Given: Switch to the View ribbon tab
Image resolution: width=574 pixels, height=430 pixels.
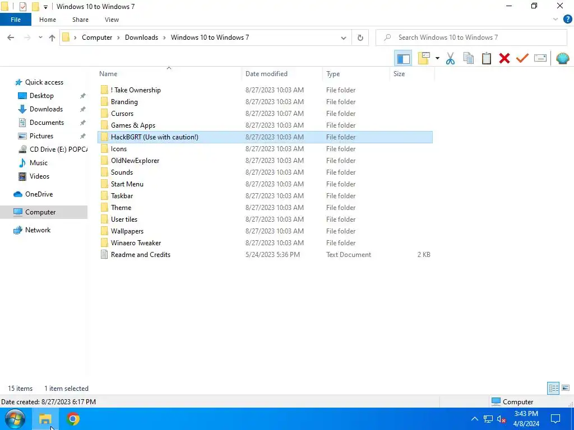Looking at the screenshot, I should click(112, 20).
